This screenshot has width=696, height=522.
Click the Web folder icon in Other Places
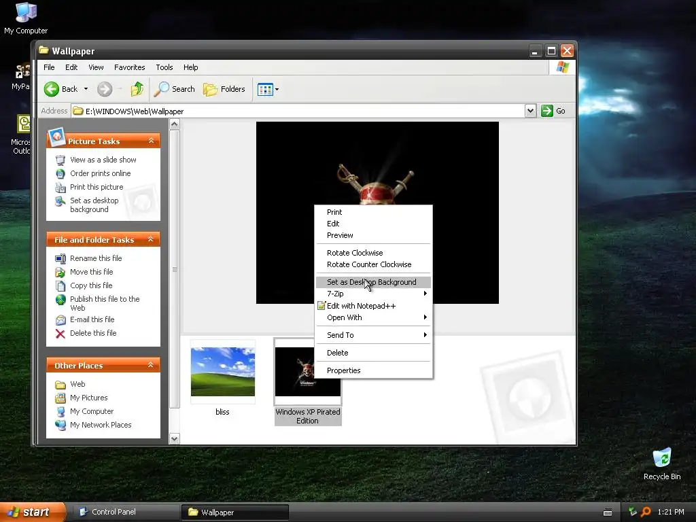(x=60, y=385)
